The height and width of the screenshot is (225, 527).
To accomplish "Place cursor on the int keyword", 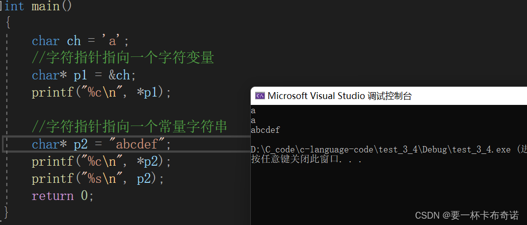I will (14, 6).
